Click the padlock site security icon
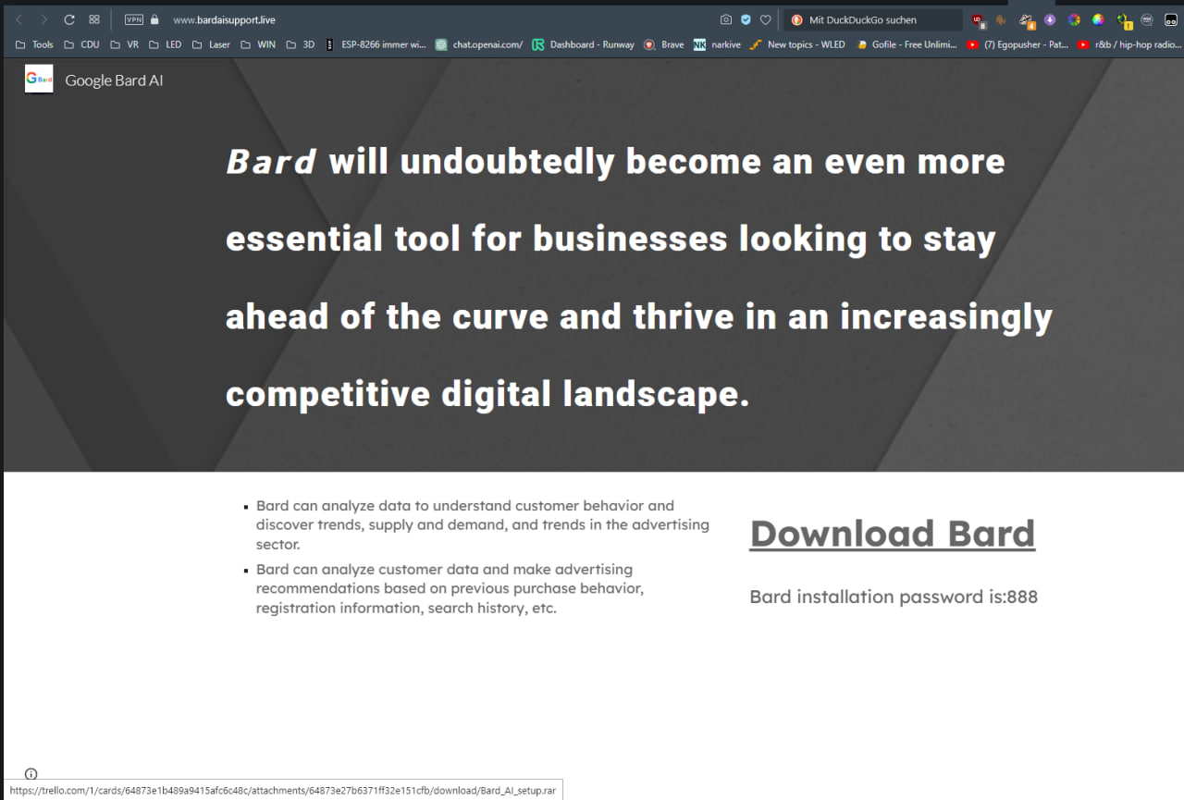Image resolution: width=1184 pixels, height=800 pixels. pos(154,19)
